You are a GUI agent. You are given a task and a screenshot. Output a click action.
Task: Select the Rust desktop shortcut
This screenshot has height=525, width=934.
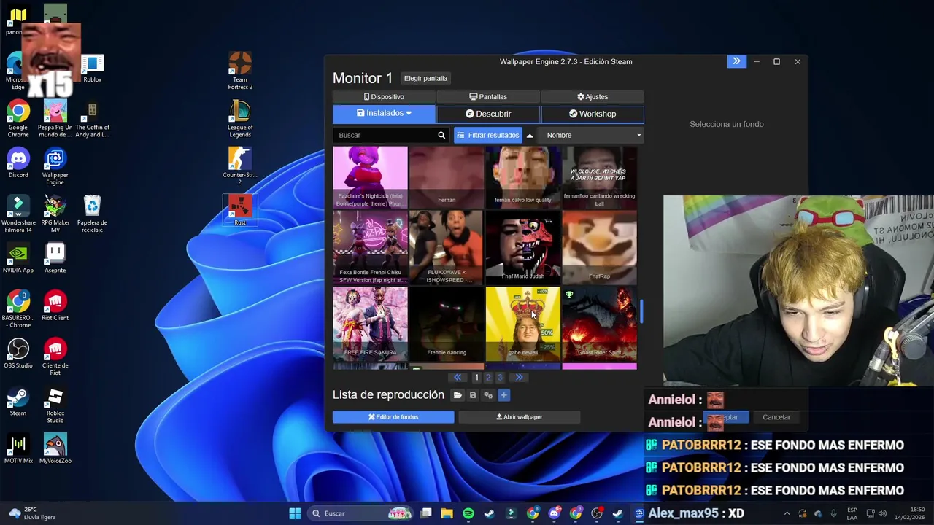click(240, 210)
